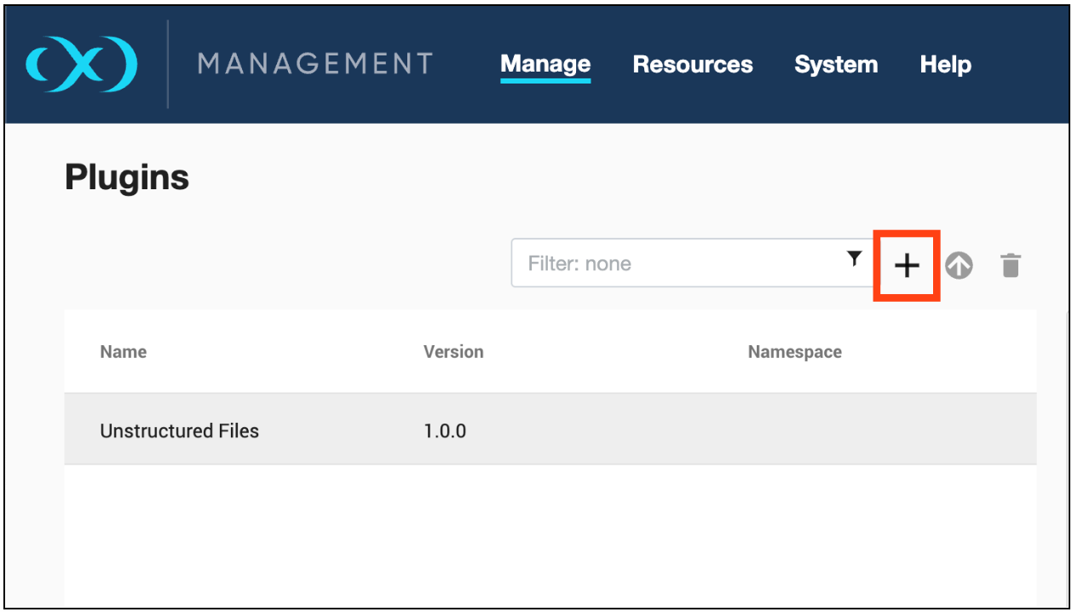Open the Help menu
The image size is (1072, 612).
[945, 65]
